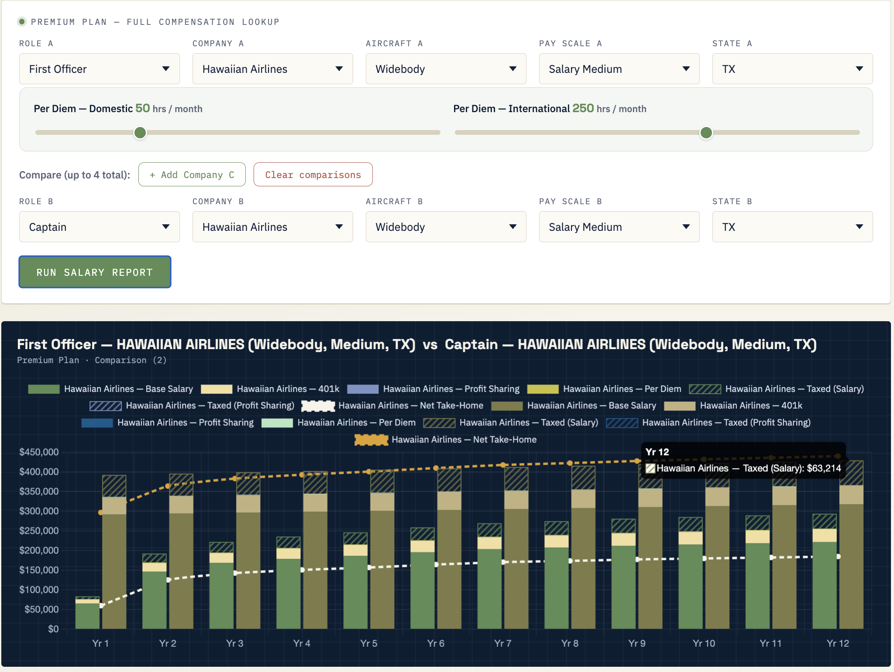Click the green status dot beside Premium Plan
Viewport: 894px width, 672px height.
22,21
